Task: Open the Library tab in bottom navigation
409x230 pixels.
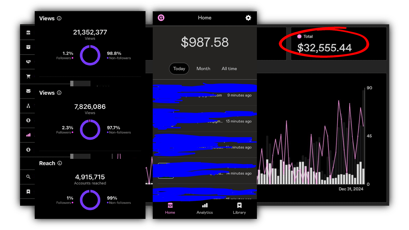Action: (239, 208)
